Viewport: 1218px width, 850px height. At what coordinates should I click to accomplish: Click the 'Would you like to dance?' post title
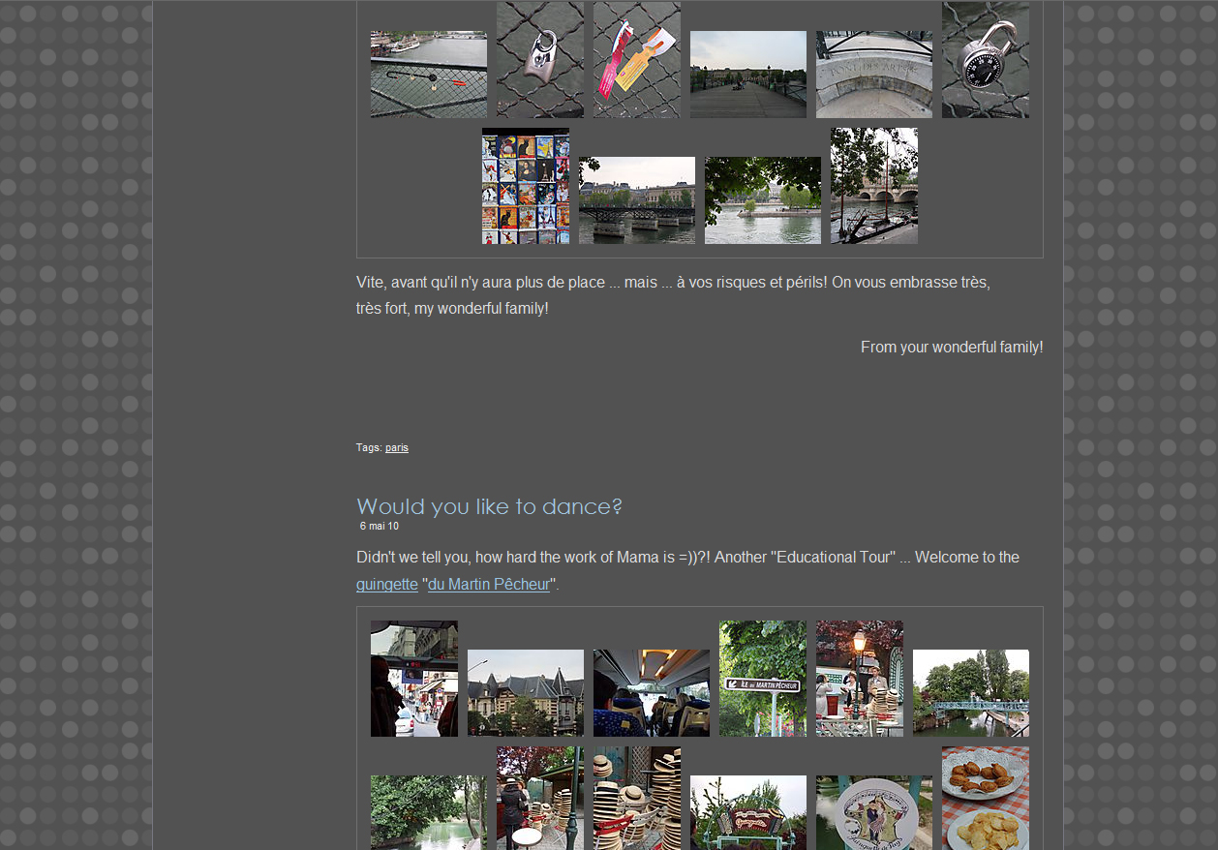[x=489, y=506]
